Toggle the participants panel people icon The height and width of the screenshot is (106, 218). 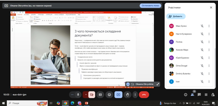(192, 95)
